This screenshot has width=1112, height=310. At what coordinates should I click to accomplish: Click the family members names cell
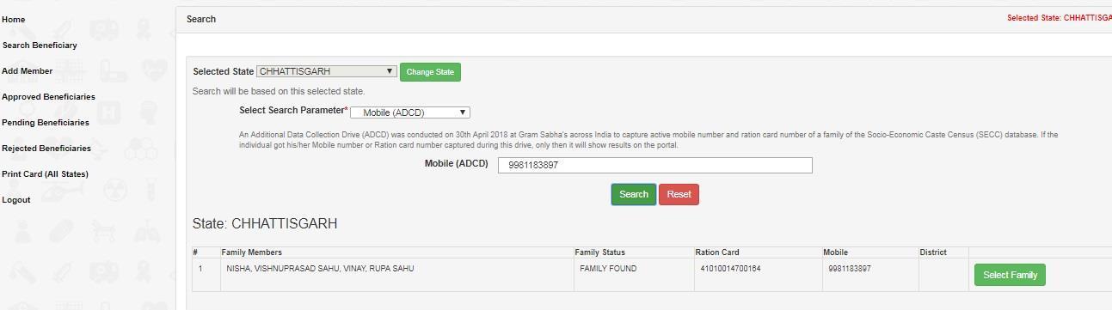(397, 274)
